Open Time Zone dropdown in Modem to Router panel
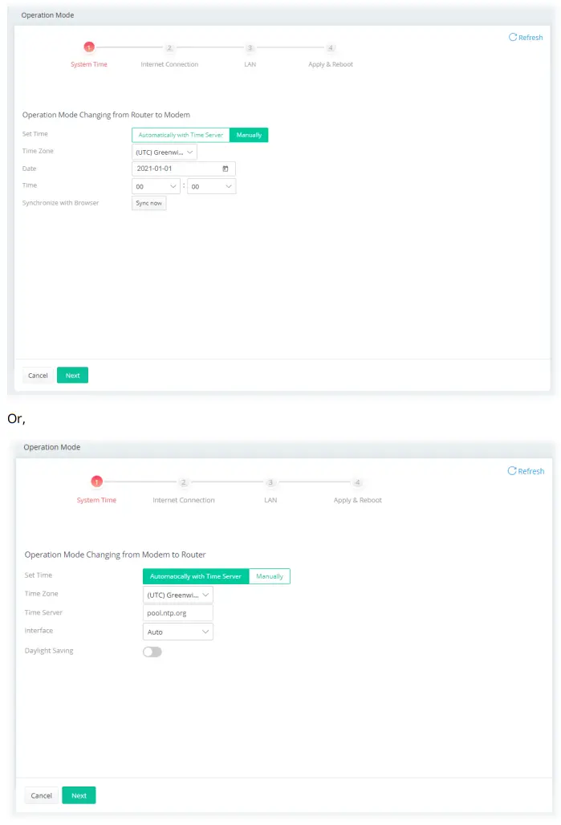The height and width of the screenshot is (825, 561). pyautogui.click(x=178, y=595)
